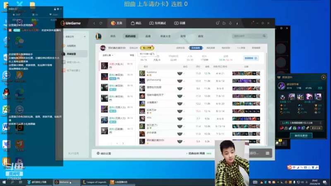Screen dimensions: 331x186
Task: Open the 发现 discover tab
Action: (183, 36)
